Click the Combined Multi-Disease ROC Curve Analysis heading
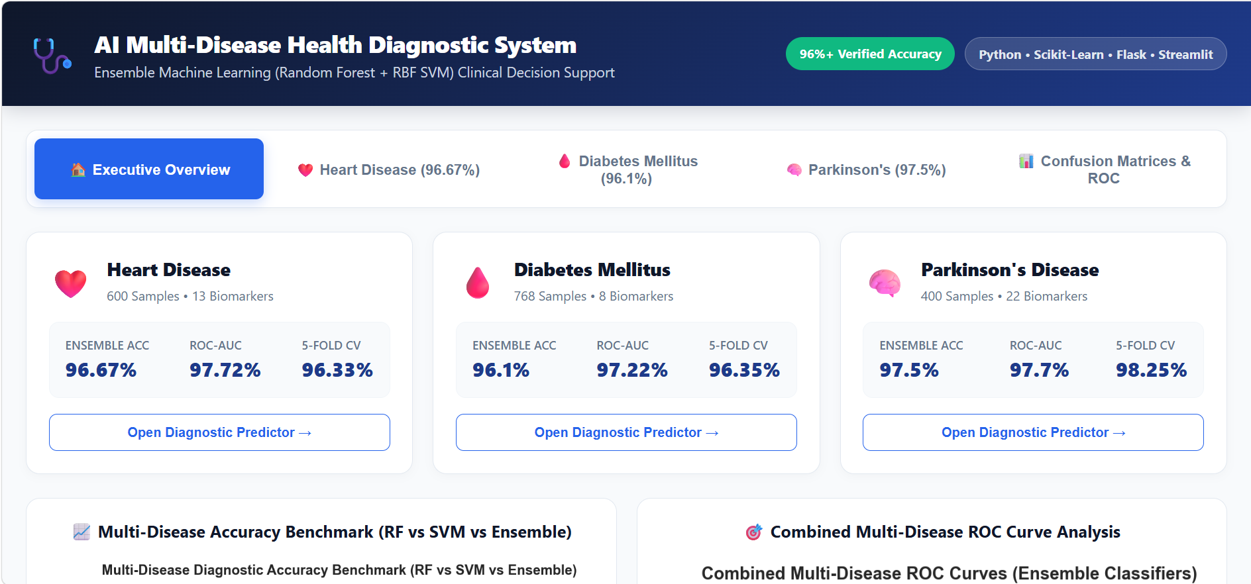Image resolution: width=1251 pixels, height=584 pixels. pos(946,532)
